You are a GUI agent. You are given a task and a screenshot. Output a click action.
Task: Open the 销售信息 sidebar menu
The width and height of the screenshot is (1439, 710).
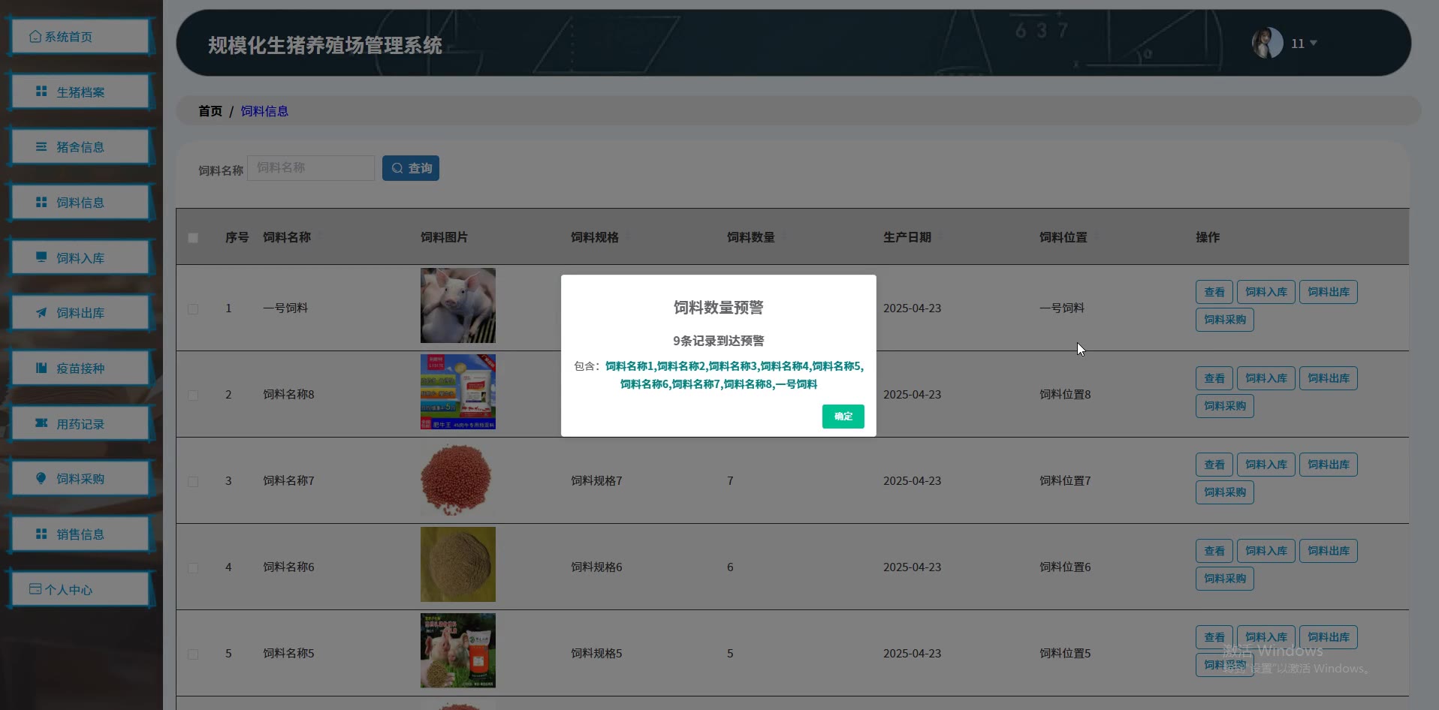click(x=80, y=534)
